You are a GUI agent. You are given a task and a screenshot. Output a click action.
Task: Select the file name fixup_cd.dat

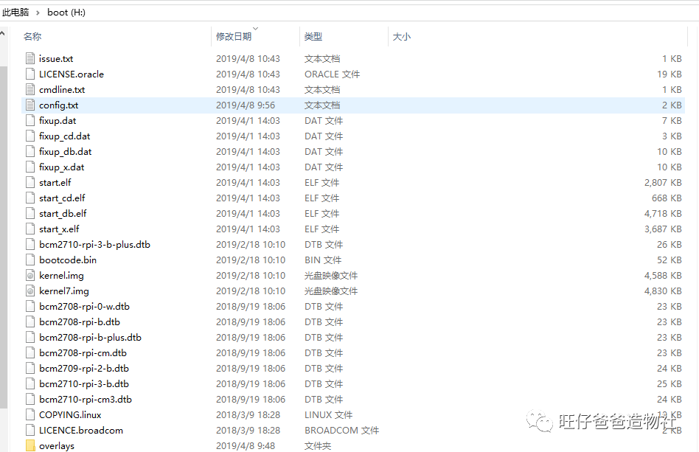click(65, 136)
